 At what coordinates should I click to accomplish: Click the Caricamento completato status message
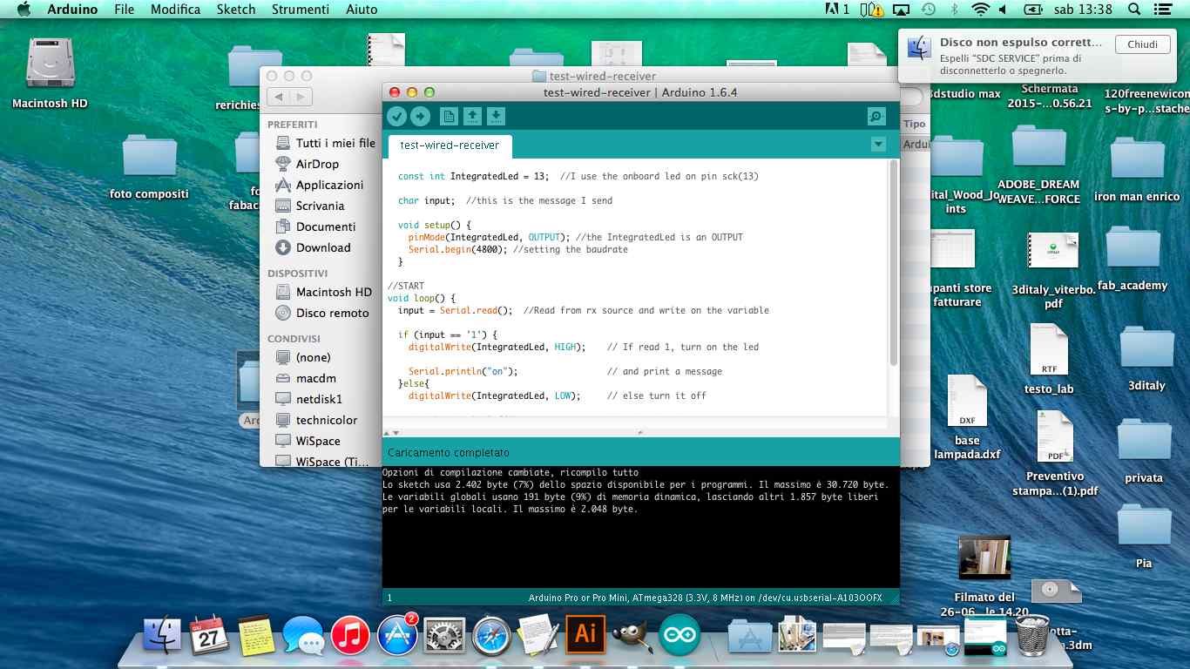point(449,453)
